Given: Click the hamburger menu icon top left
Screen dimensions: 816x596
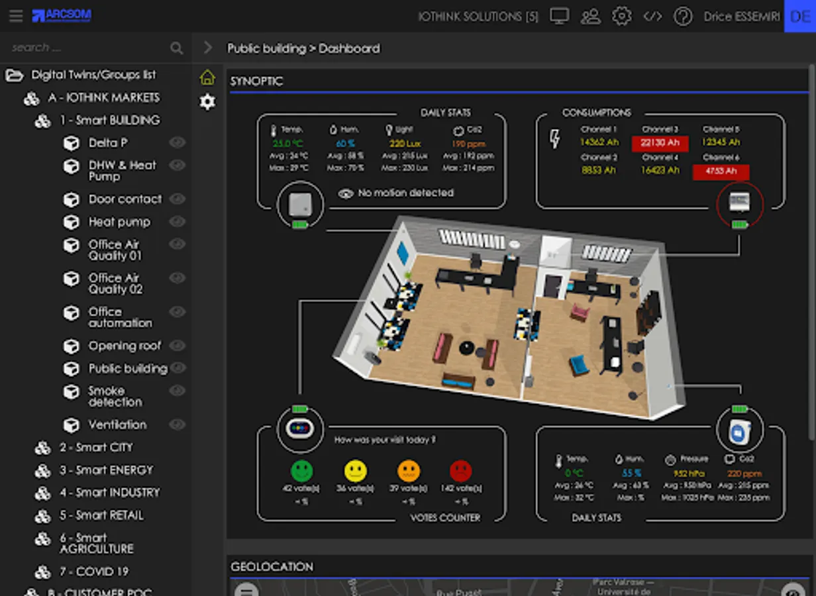Looking at the screenshot, I should (x=16, y=16).
